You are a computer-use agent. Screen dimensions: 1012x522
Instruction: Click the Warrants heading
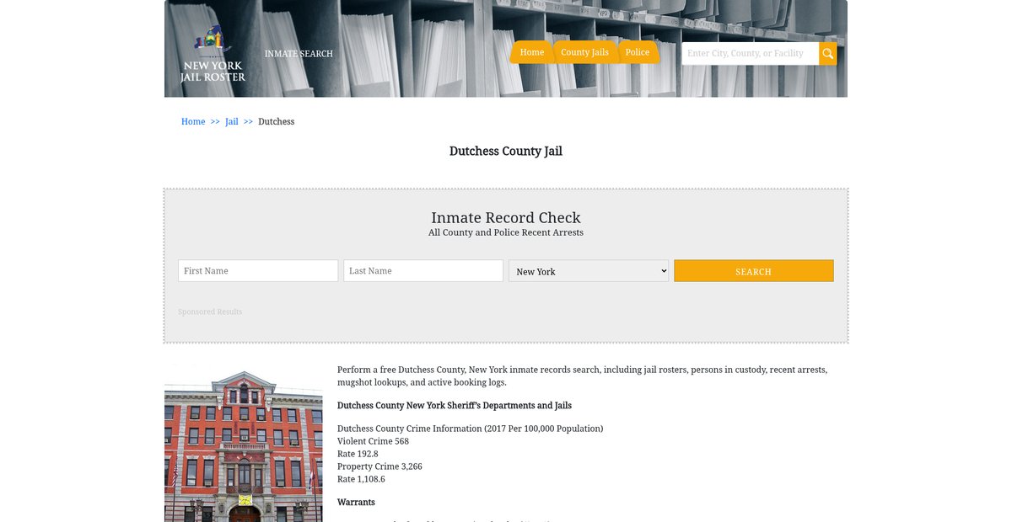coord(356,503)
